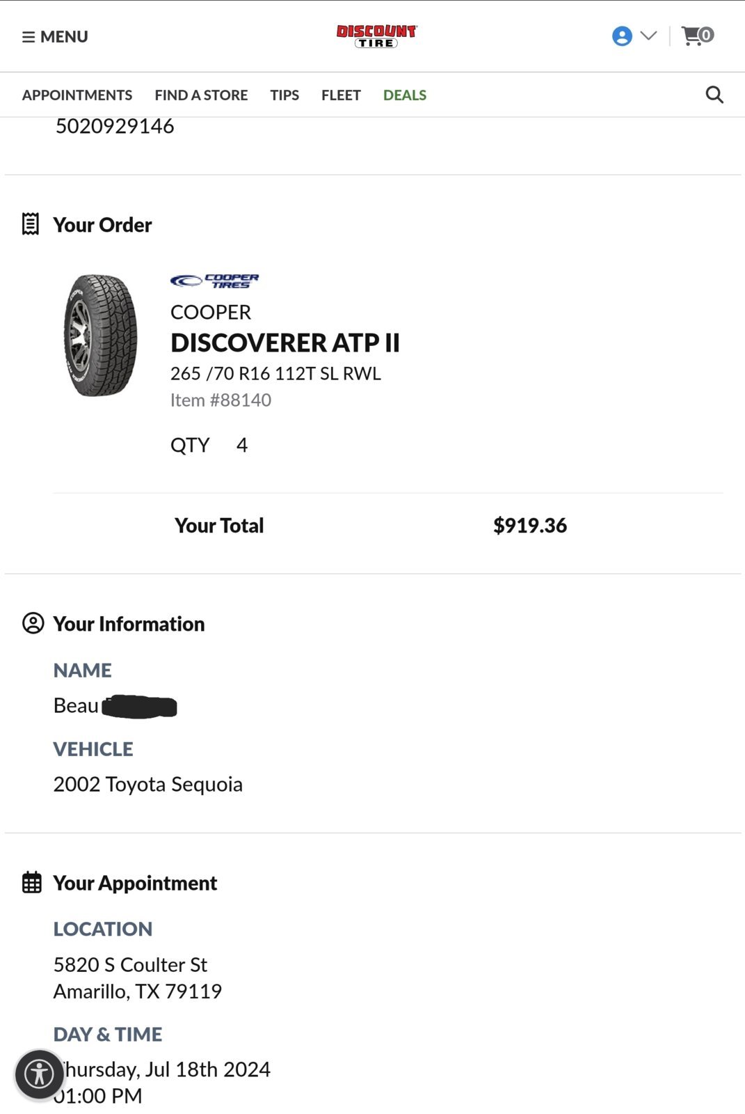This screenshot has width=745, height=1114.
Task: Open the FIND A STORE link
Action: 201,95
